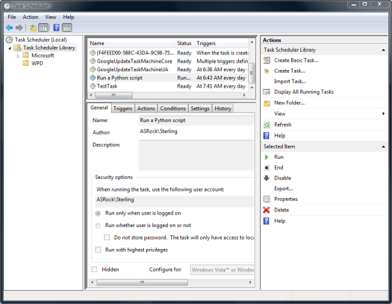Click the Forward arrow toolbar icon
This screenshot has height=304, width=392.
tap(19, 28)
